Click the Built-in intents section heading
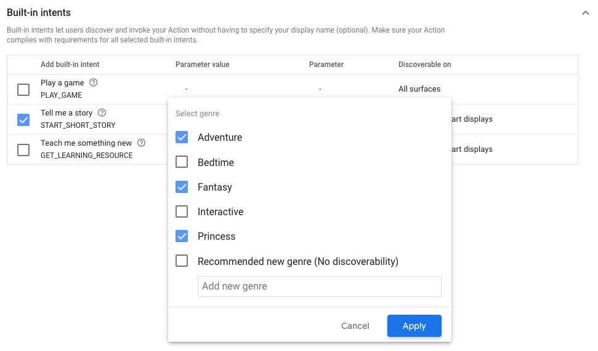598x351 pixels. click(x=39, y=12)
